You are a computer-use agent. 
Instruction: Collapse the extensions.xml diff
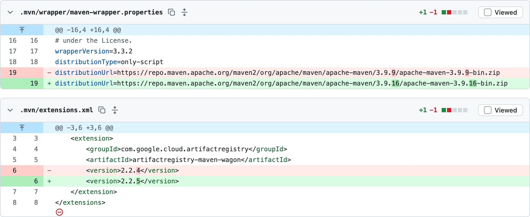pos(10,110)
